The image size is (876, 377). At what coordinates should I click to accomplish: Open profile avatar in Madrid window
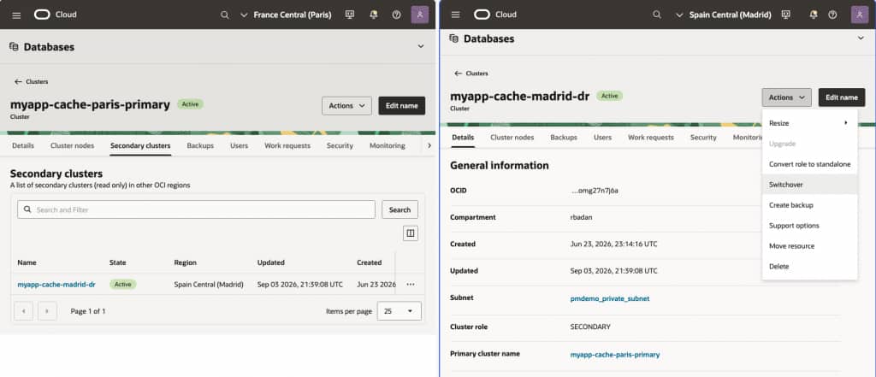pos(859,15)
